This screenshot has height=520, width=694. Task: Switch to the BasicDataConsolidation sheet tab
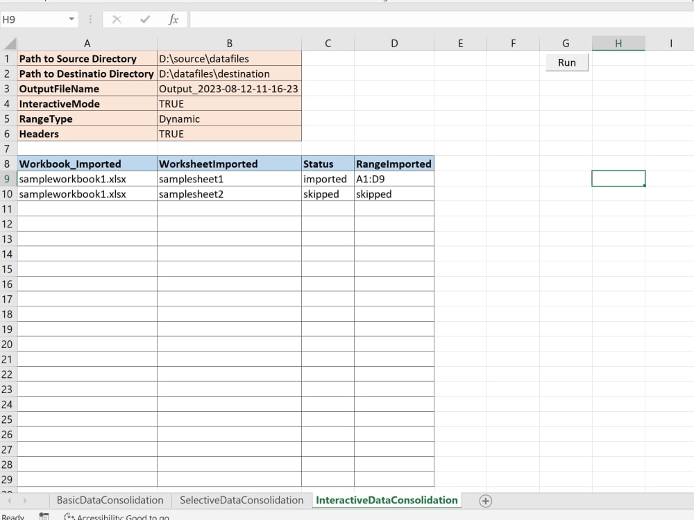pyautogui.click(x=110, y=500)
